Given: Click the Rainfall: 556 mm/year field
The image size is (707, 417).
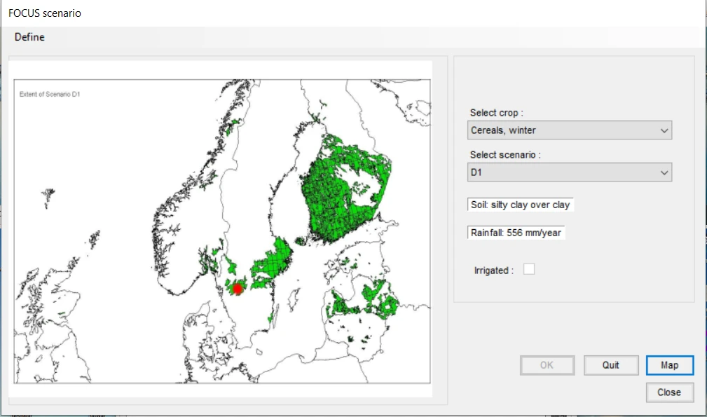Looking at the screenshot, I should [516, 233].
